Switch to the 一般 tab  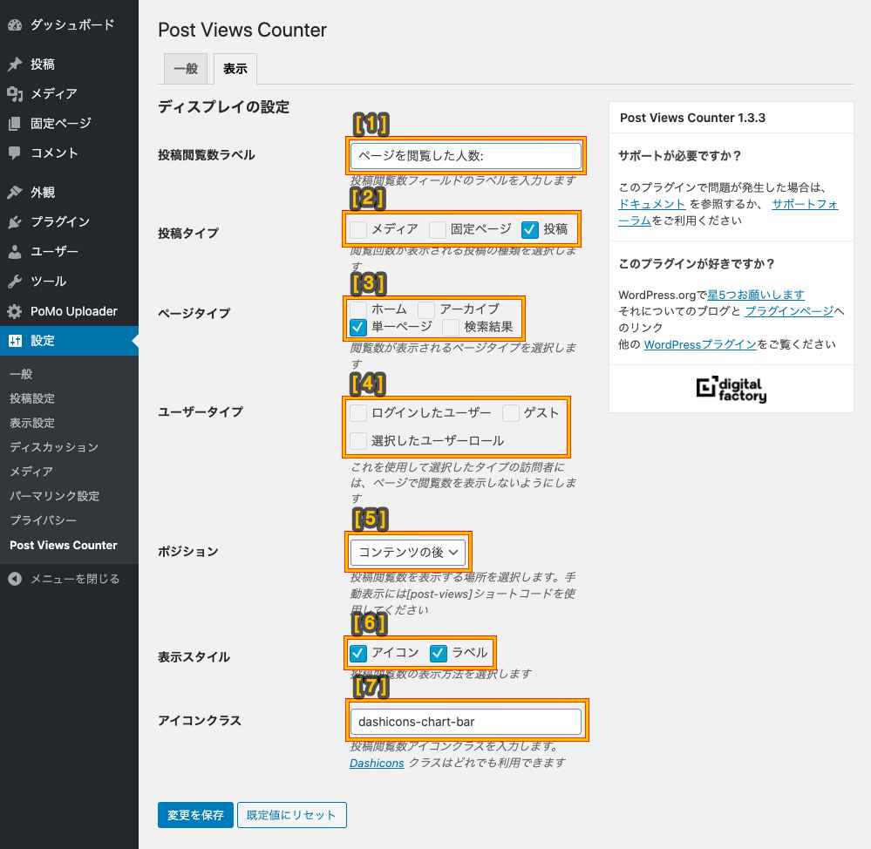(x=186, y=69)
